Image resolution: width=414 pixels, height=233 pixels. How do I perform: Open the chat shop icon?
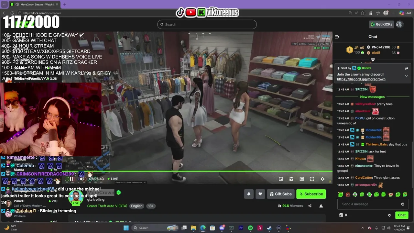[341, 215]
